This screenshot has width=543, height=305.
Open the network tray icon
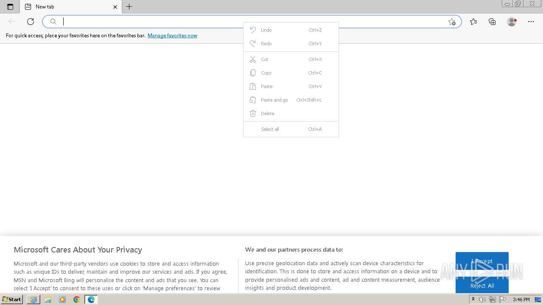(493, 299)
